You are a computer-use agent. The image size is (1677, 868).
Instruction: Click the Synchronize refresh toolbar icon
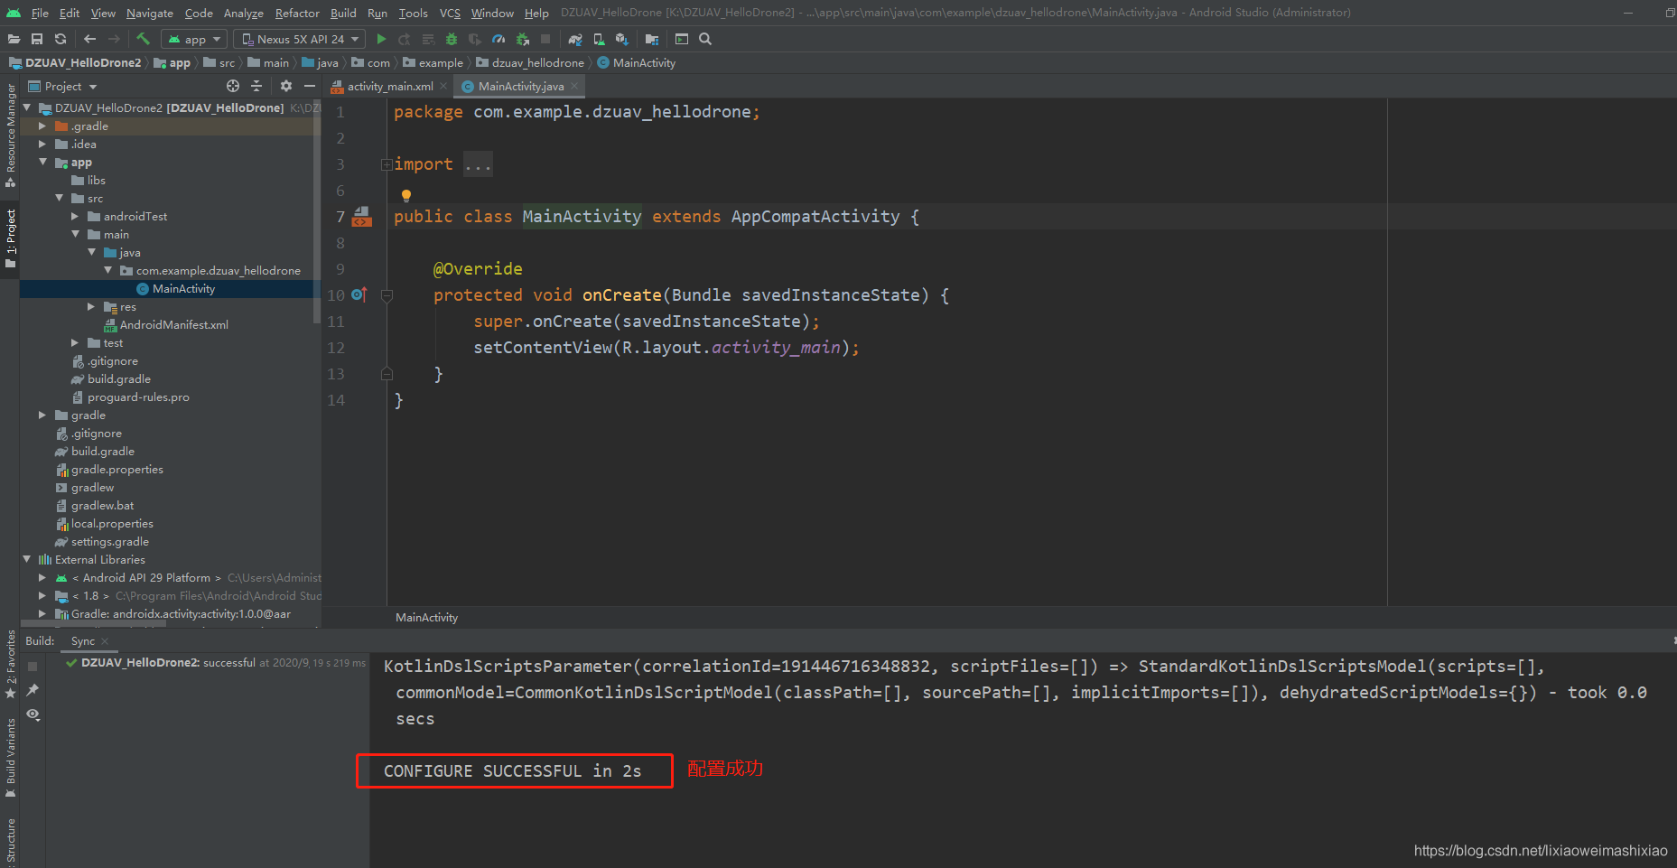[x=61, y=39]
